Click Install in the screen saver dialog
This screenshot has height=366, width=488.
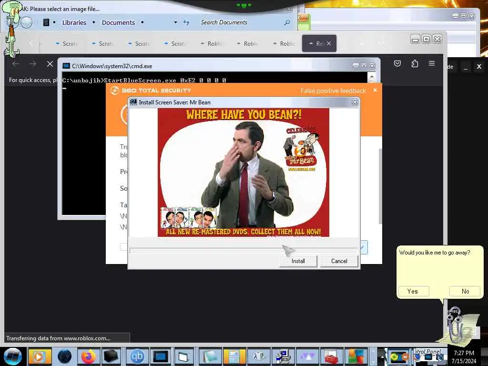tap(298, 261)
